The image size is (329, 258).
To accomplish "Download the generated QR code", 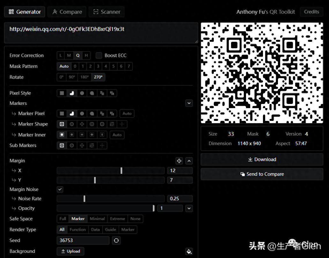I will click(262, 159).
